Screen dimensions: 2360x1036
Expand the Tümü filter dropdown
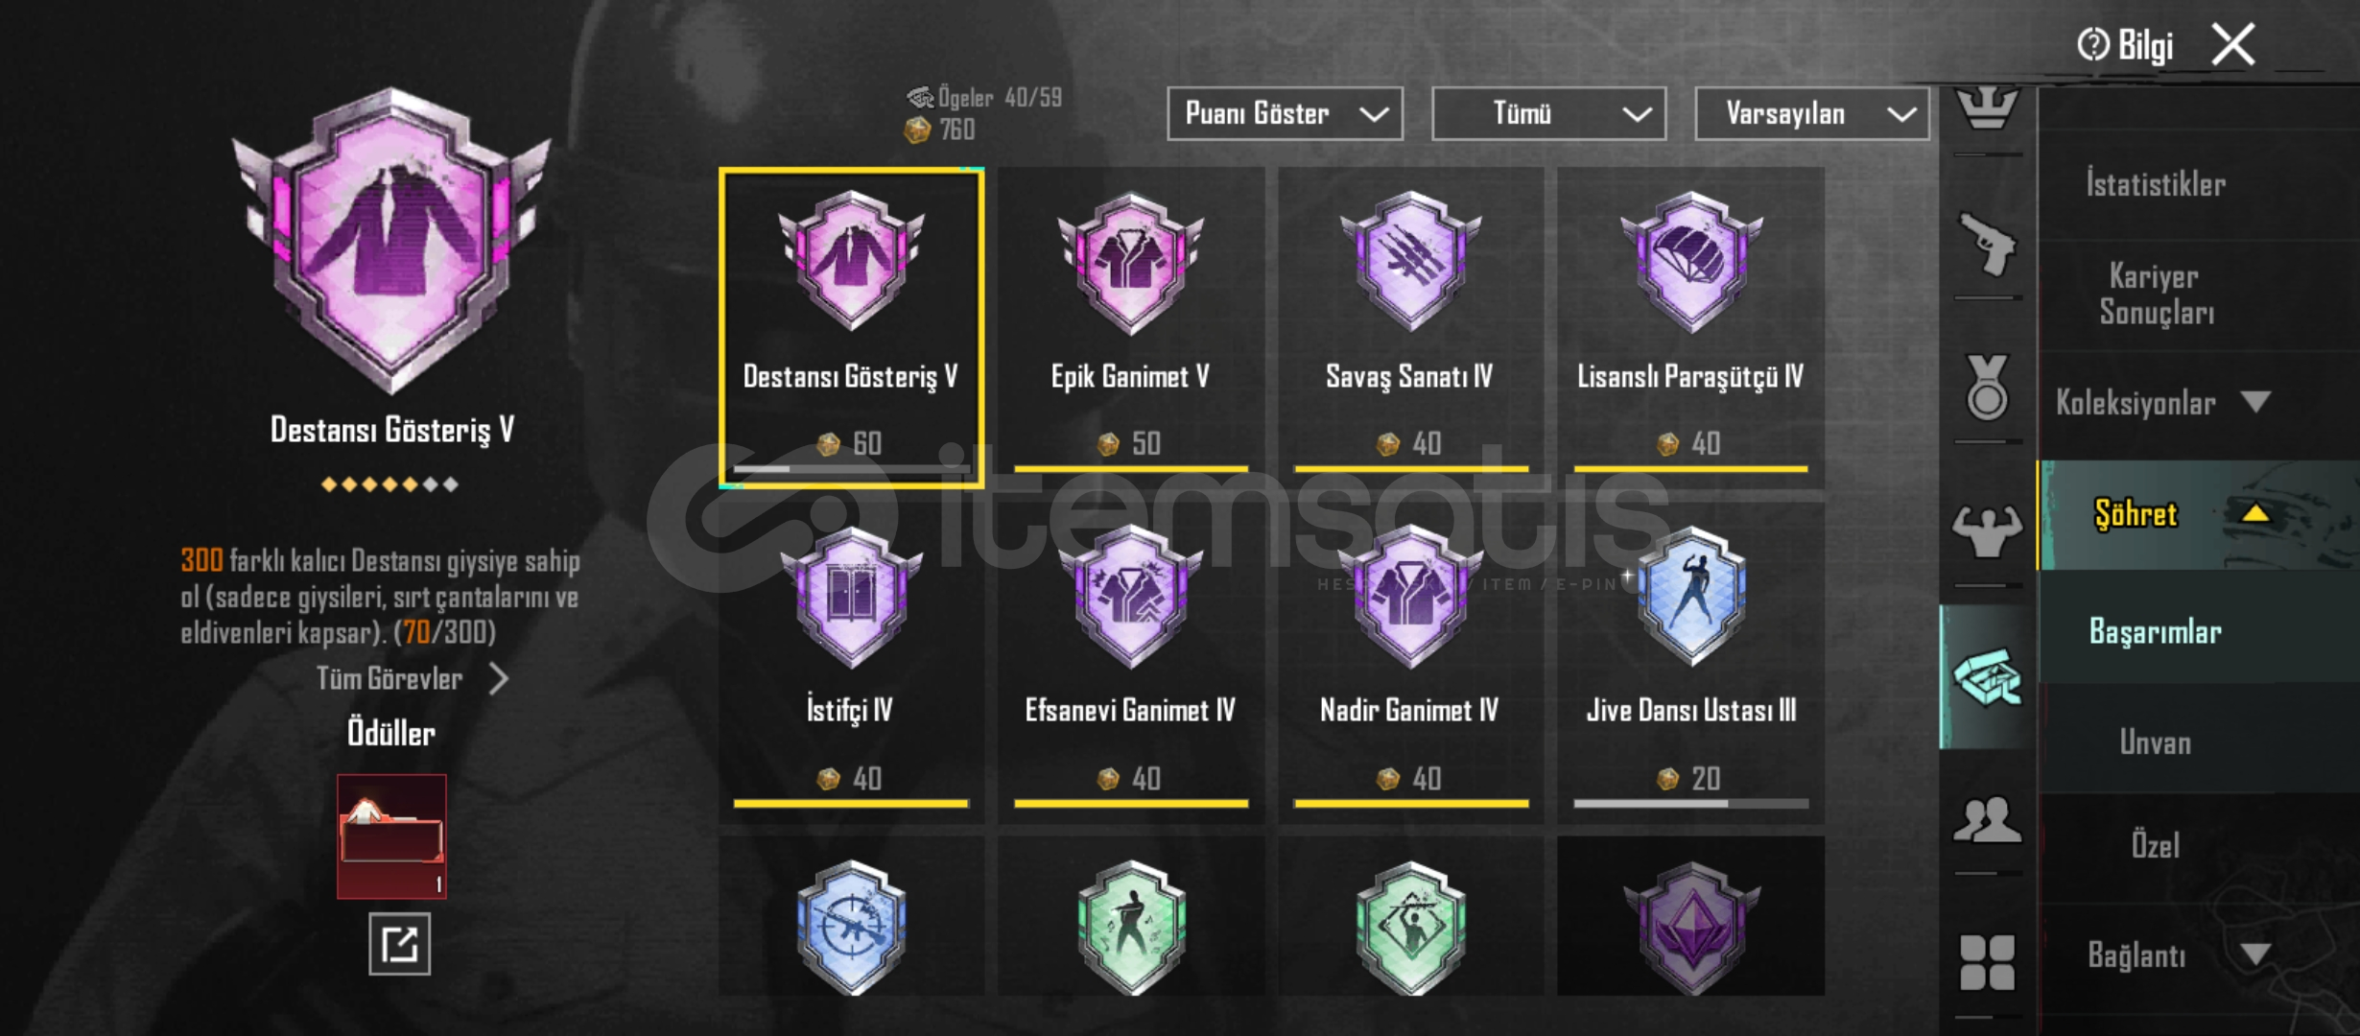tap(1548, 113)
